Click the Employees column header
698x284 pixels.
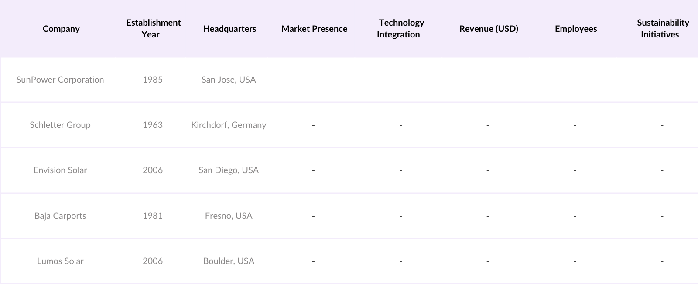[x=576, y=29]
